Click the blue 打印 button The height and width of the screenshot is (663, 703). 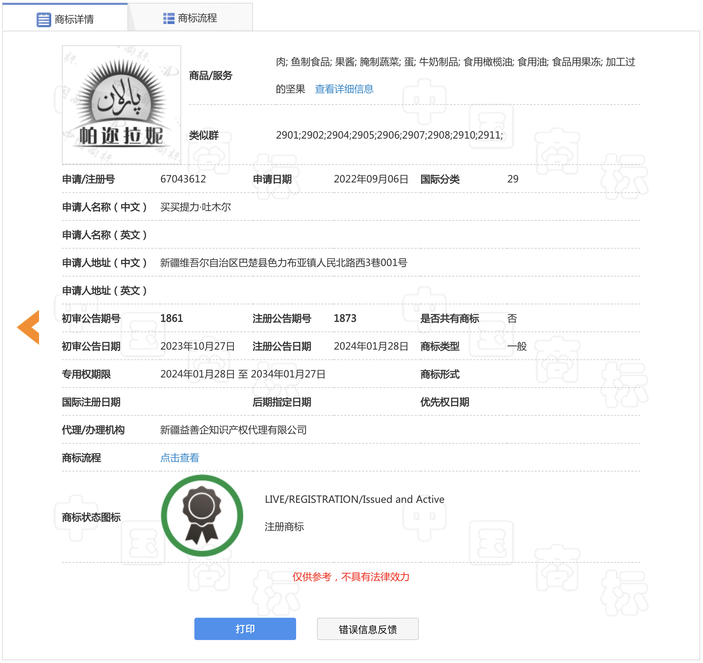pos(245,629)
